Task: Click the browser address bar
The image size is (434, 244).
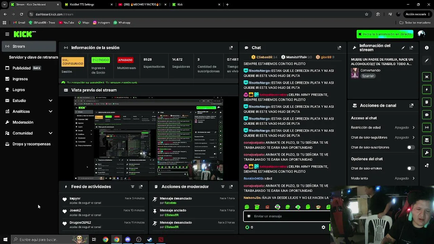Action: pos(197,14)
